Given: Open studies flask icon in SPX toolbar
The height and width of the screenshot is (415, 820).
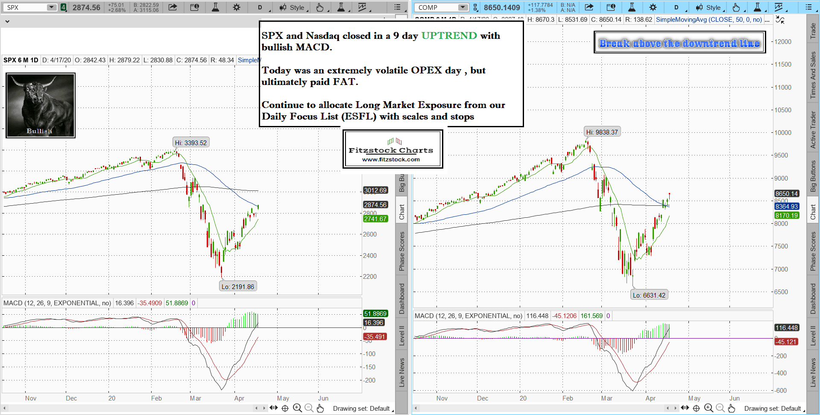Looking at the screenshot, I should 215,7.
